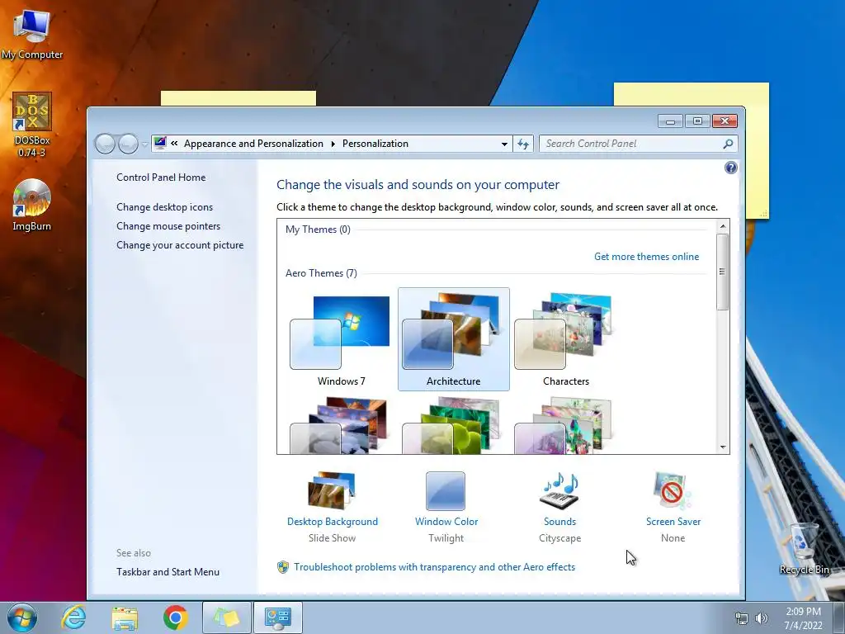Select the Windows 7 theme

point(341,339)
